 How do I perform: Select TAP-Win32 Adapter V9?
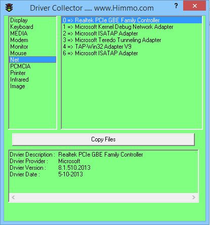point(132,47)
